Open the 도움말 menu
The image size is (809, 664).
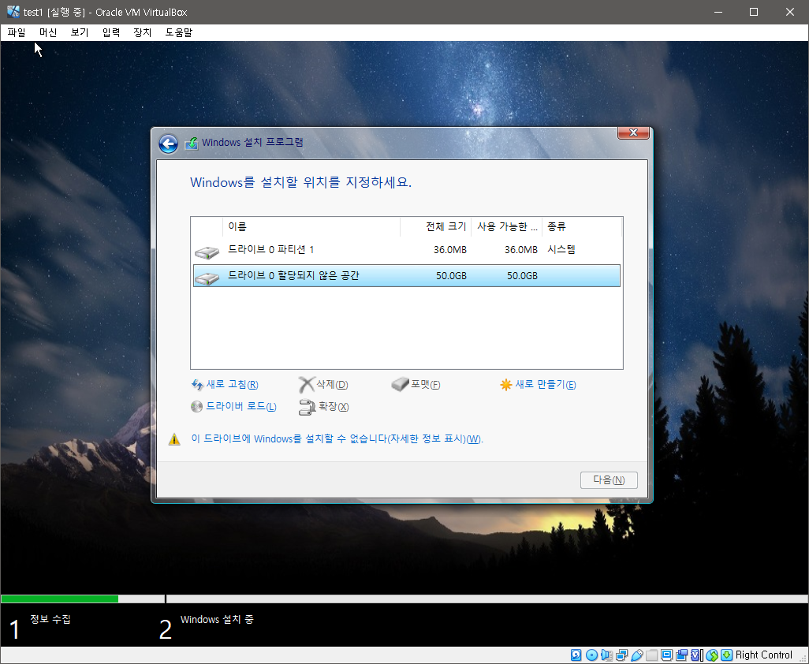tap(178, 32)
